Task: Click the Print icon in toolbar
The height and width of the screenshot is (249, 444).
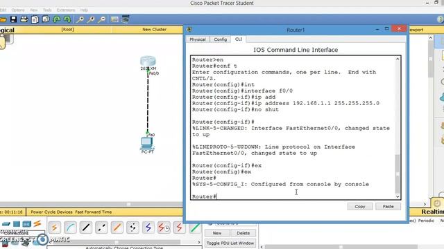Action: (x=24, y=19)
